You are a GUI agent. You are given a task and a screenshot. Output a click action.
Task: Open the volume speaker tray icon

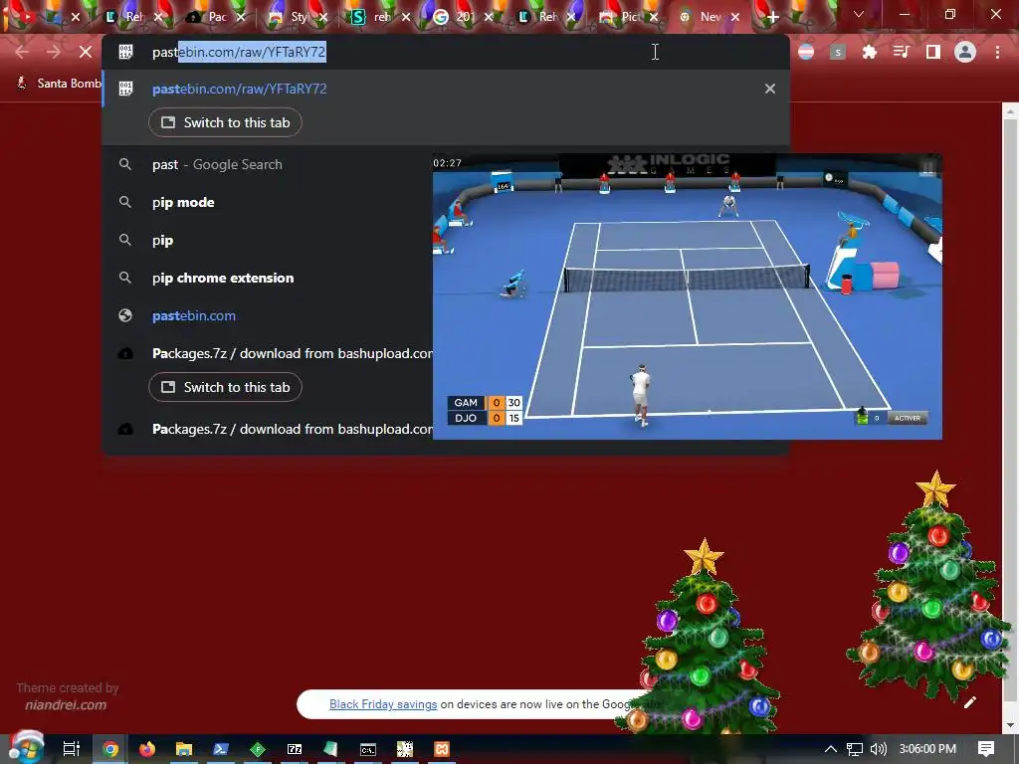(878, 749)
